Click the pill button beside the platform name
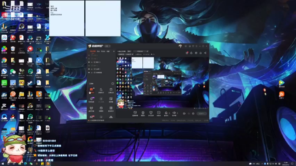This screenshot has height=166, width=296. (129, 51)
